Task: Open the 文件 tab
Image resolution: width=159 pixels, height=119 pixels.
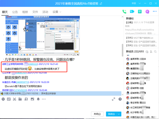Action: [35, 12]
